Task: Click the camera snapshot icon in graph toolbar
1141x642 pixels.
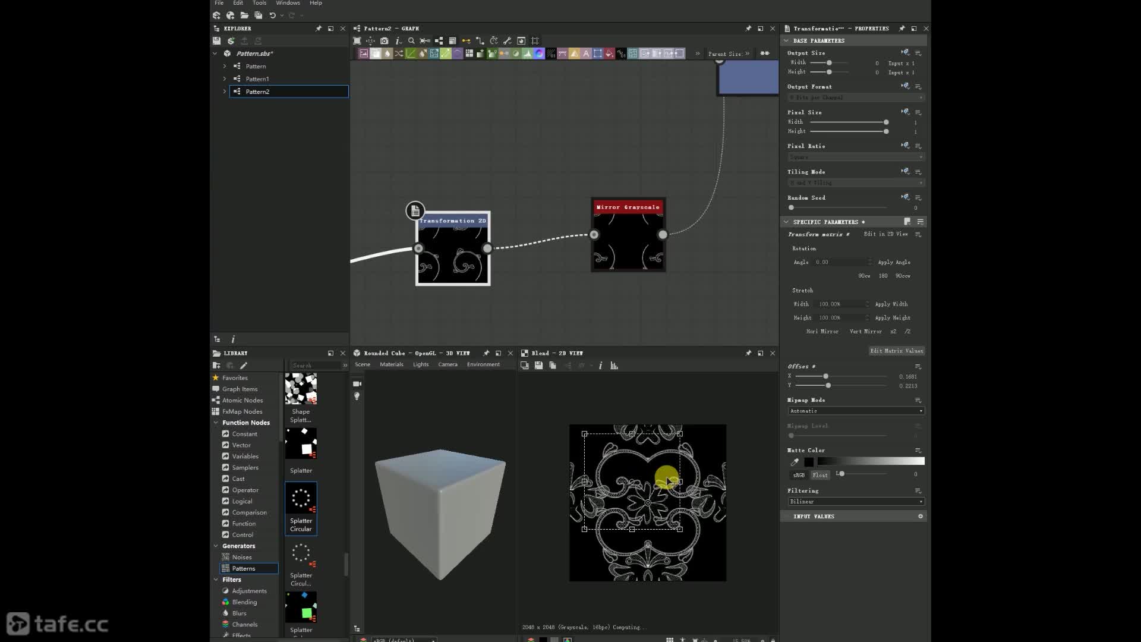Action: [384, 41]
